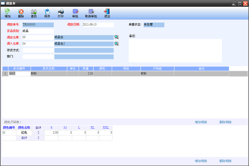Viewport: 249px width, 166px height.
Task: Select the 款式编号 S005 cell
Action: click(x=20, y=74)
